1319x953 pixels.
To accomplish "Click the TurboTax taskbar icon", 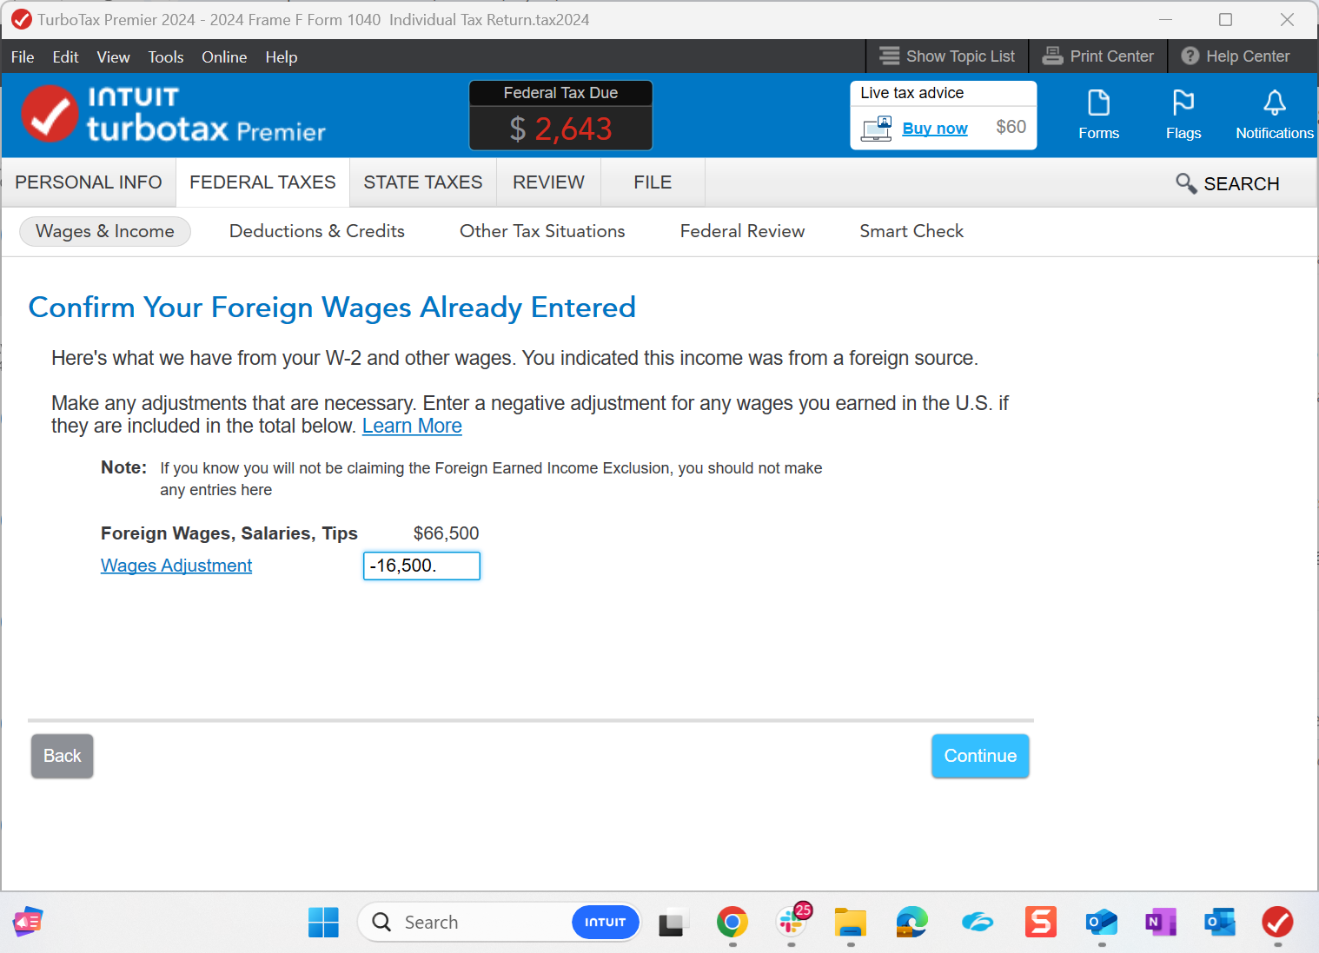I will tap(1277, 922).
